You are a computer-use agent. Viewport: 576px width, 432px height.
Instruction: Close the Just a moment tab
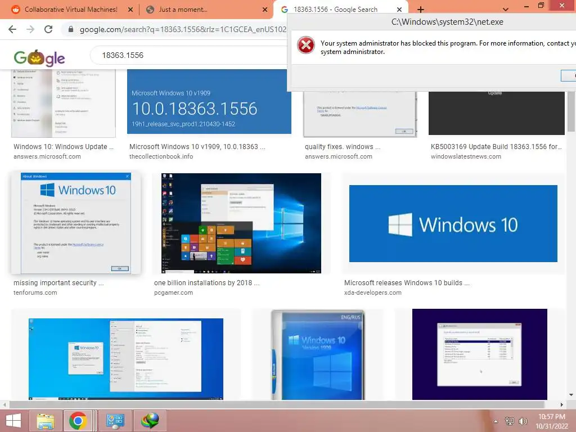coord(265,10)
